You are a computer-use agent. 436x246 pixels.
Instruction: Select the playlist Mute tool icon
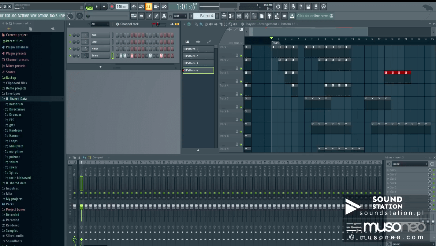click(x=211, y=24)
